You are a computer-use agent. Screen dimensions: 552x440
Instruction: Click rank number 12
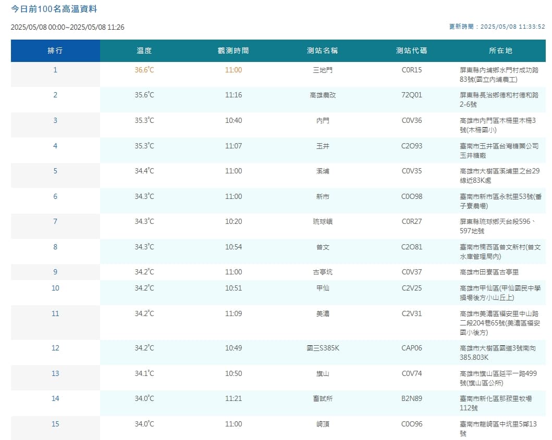click(x=55, y=348)
